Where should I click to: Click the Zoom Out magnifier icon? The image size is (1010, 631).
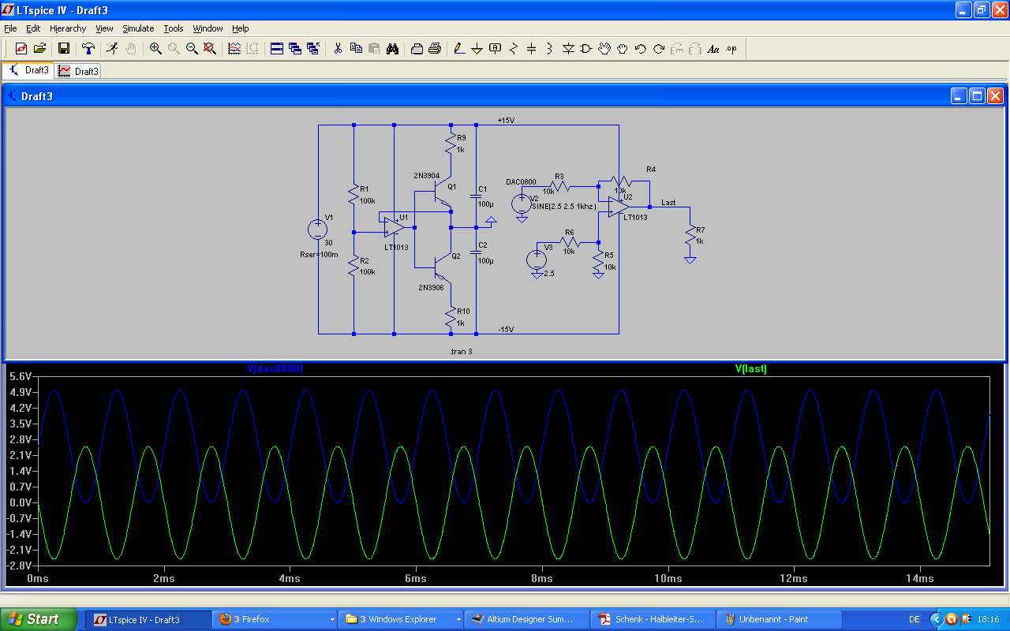[192, 49]
